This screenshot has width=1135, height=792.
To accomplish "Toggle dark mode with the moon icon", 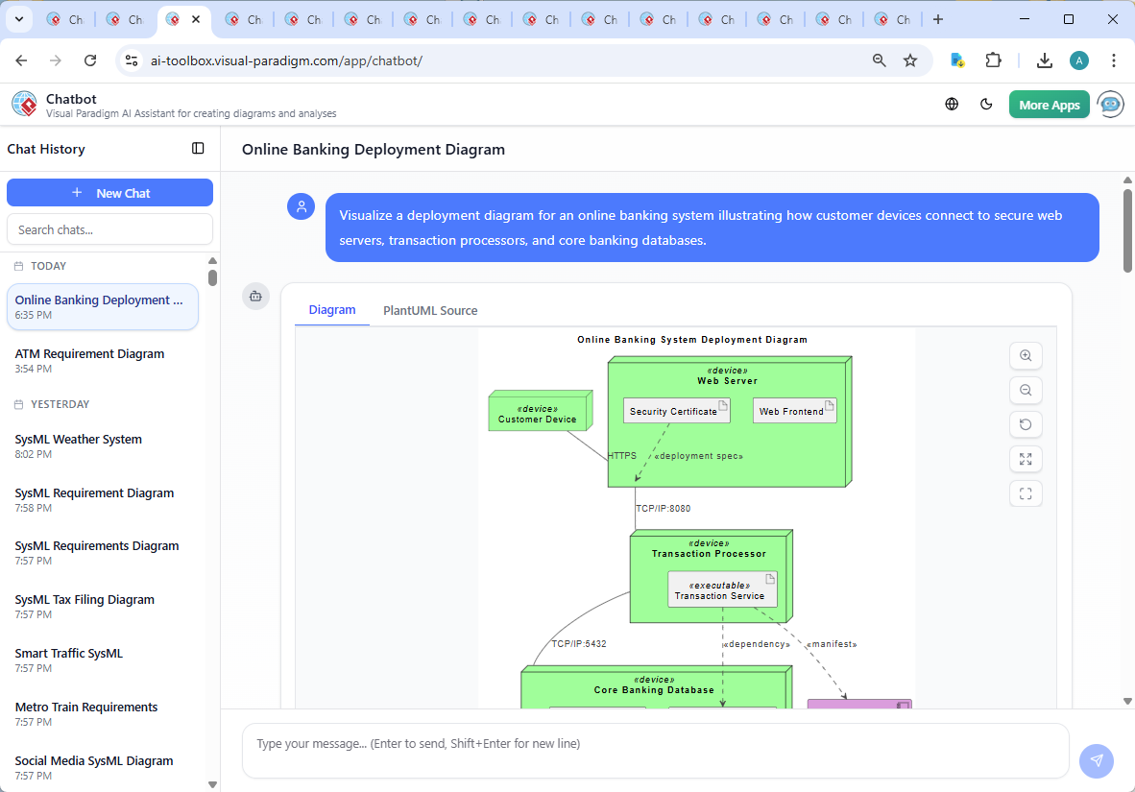I will pyautogui.click(x=986, y=104).
